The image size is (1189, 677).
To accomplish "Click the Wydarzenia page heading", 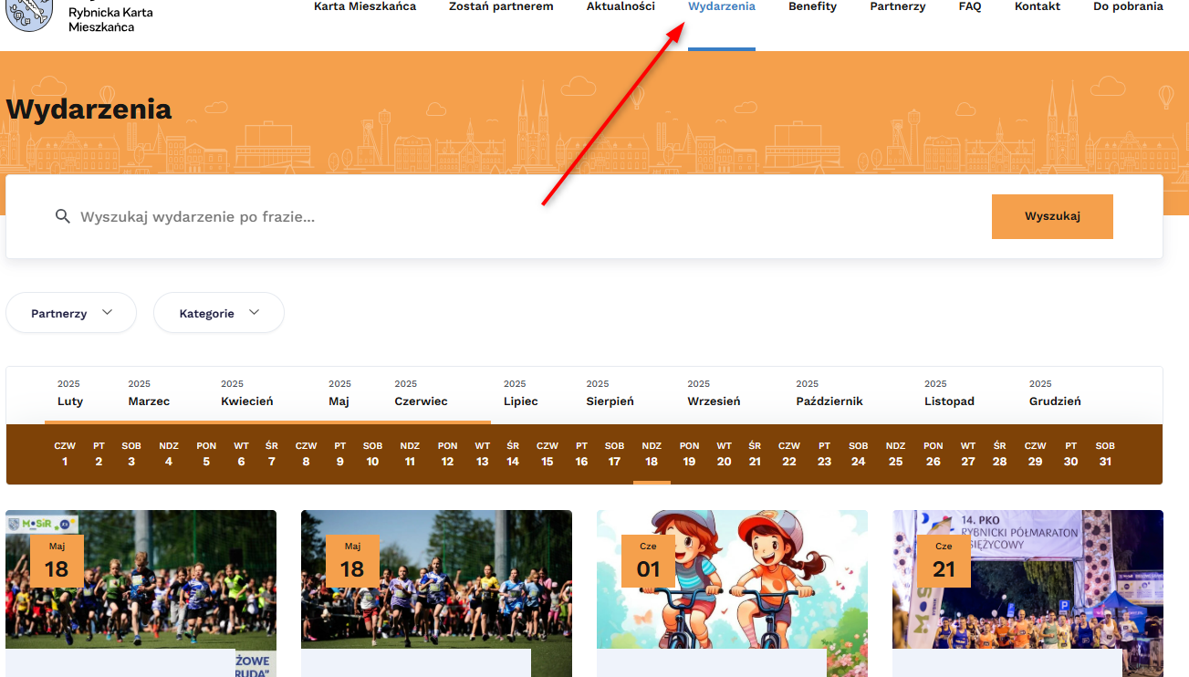I will point(89,109).
